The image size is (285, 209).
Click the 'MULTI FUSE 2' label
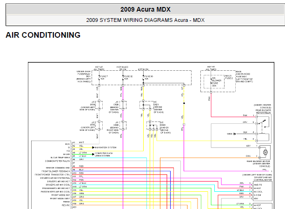[x=229, y=77]
